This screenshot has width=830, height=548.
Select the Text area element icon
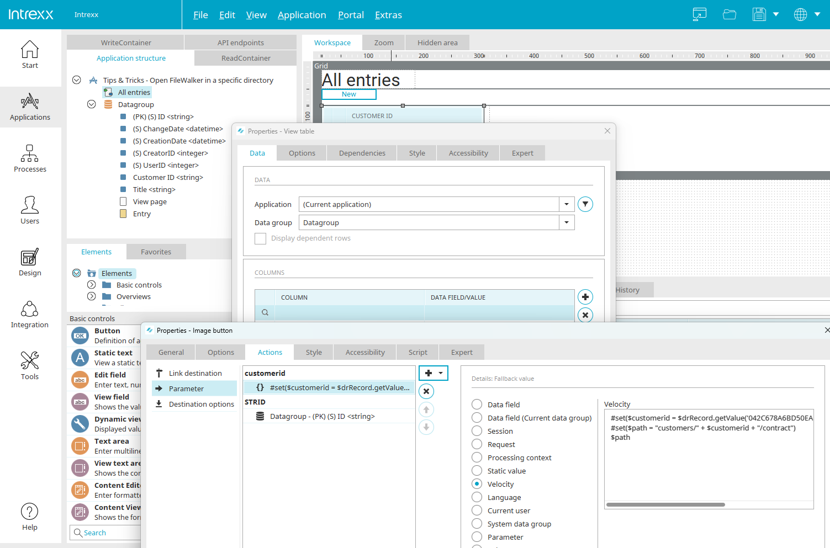click(80, 446)
